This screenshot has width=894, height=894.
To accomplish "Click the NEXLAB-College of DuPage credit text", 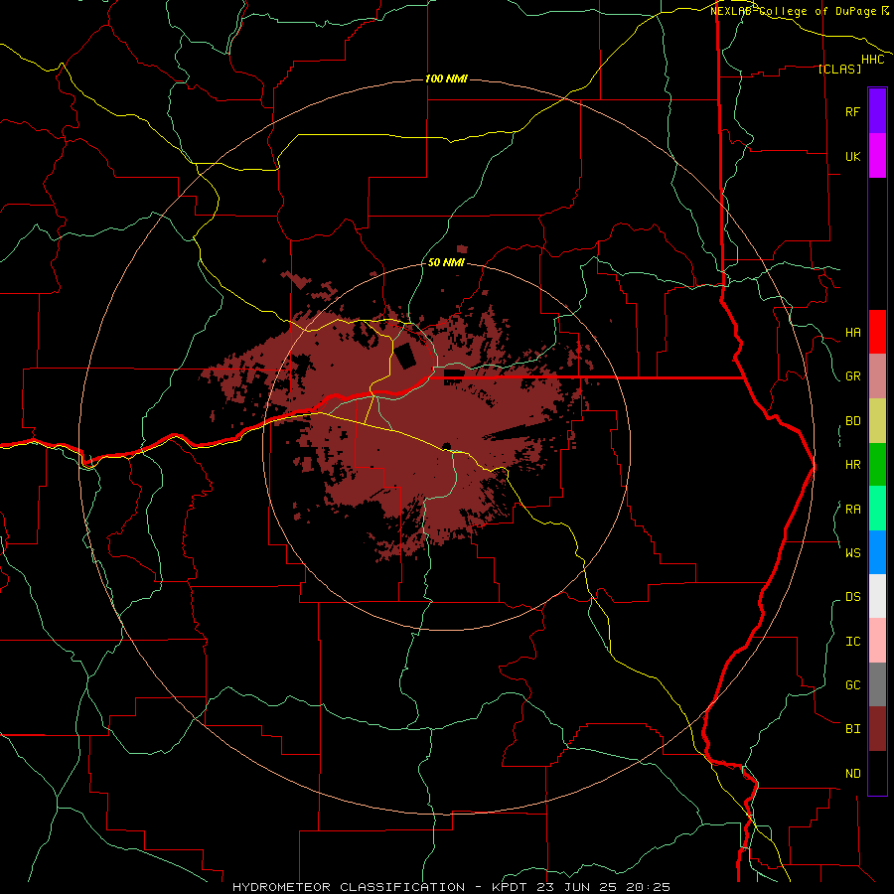I will (795, 11).
